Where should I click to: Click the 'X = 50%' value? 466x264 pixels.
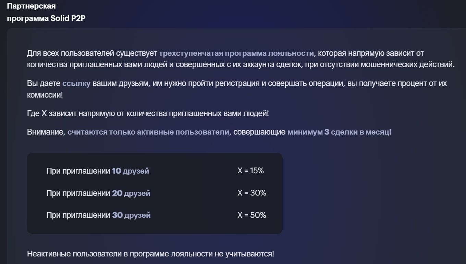pyautogui.click(x=252, y=215)
